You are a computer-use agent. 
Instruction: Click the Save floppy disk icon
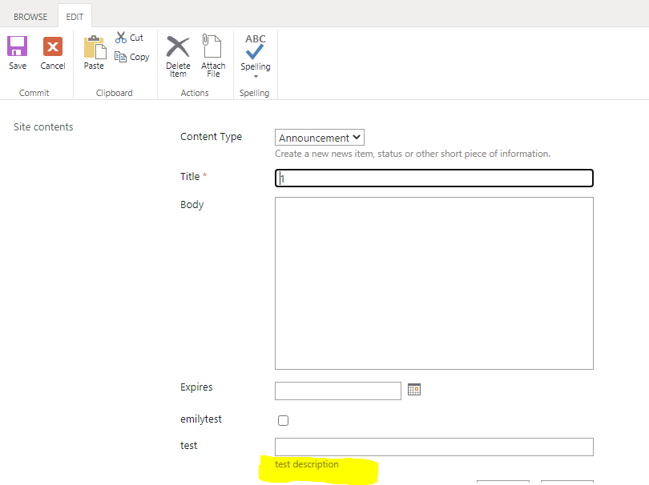[x=18, y=46]
